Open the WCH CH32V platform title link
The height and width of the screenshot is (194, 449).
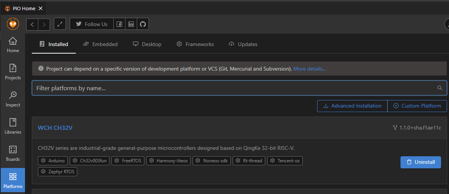point(55,128)
